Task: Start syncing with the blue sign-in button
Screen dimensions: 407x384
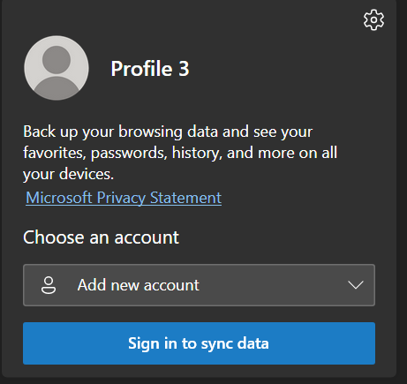Action: (199, 343)
